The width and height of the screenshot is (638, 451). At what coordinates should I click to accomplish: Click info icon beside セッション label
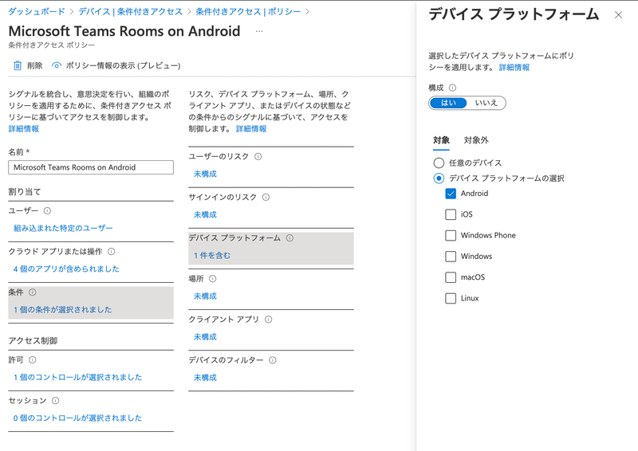[x=56, y=400]
